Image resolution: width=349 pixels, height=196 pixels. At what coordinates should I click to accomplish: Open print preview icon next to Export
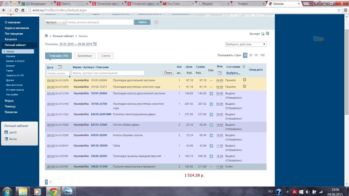pyautogui.click(x=267, y=33)
